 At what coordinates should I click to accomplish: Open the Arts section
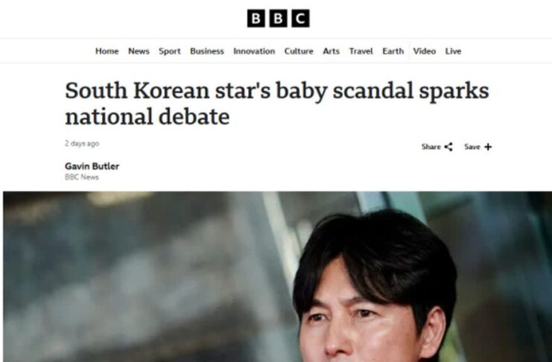(x=331, y=51)
